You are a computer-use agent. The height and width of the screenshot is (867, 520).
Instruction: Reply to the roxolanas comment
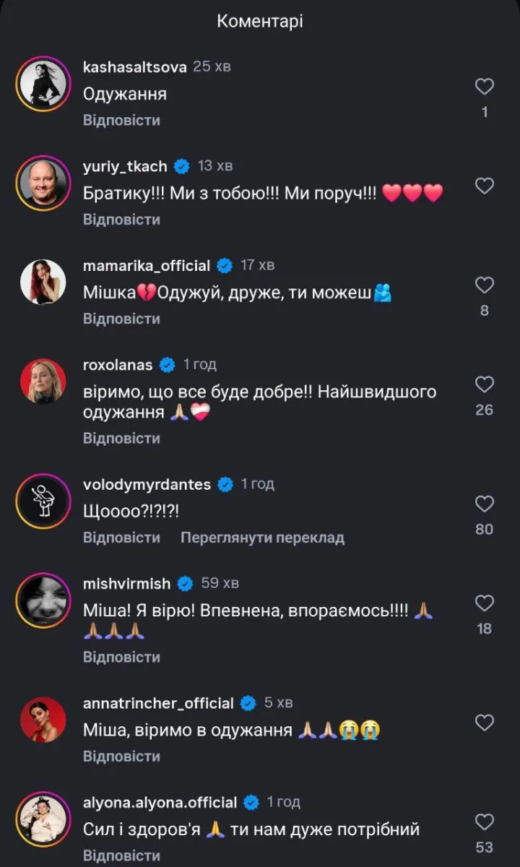point(121,439)
